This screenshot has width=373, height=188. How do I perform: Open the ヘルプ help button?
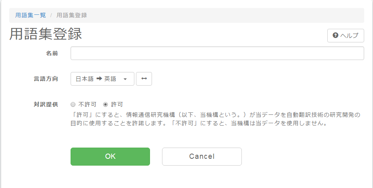346,36
